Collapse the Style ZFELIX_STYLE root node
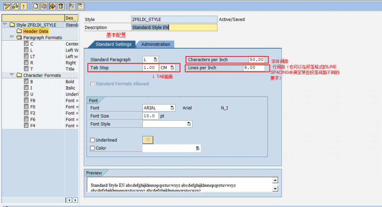 5,24
